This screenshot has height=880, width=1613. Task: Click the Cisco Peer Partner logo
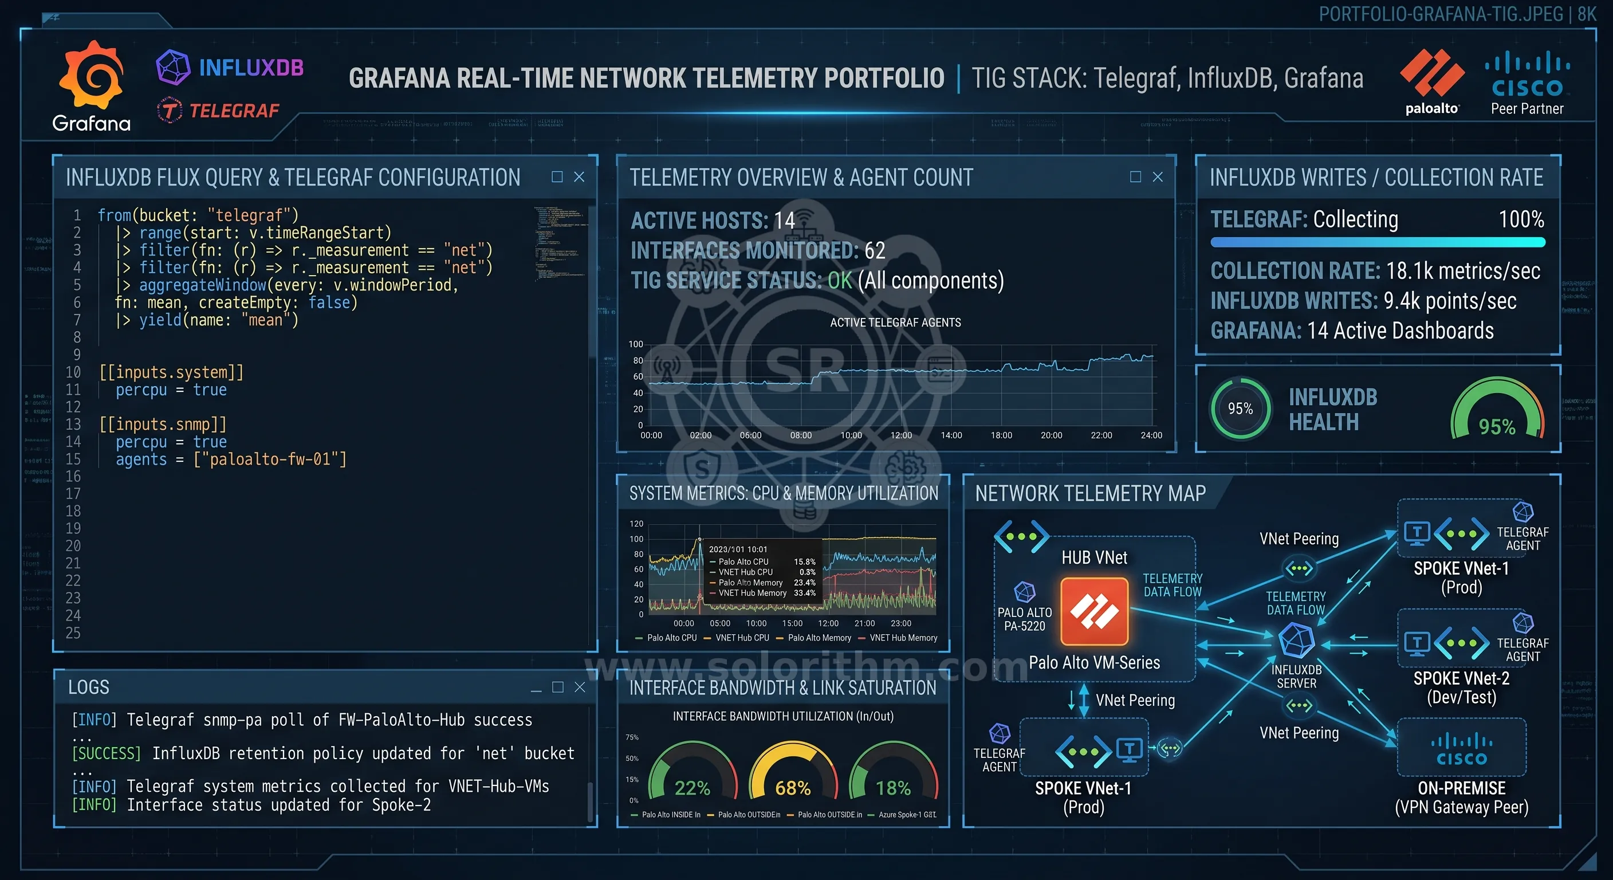coord(1527,83)
